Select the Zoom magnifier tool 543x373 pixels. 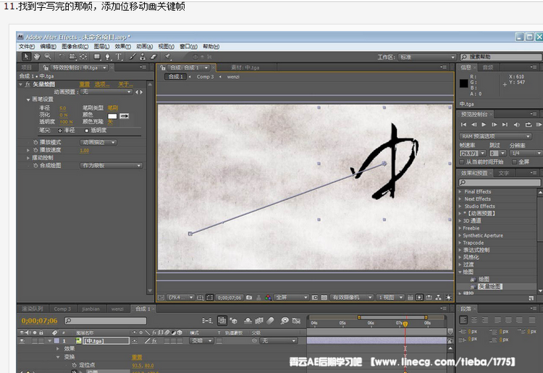pos(48,56)
